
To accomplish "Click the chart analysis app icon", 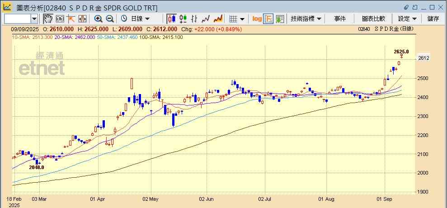I will coord(7,7).
